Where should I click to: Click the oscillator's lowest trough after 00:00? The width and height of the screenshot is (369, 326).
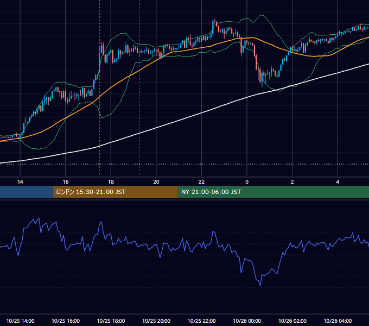tap(260, 286)
